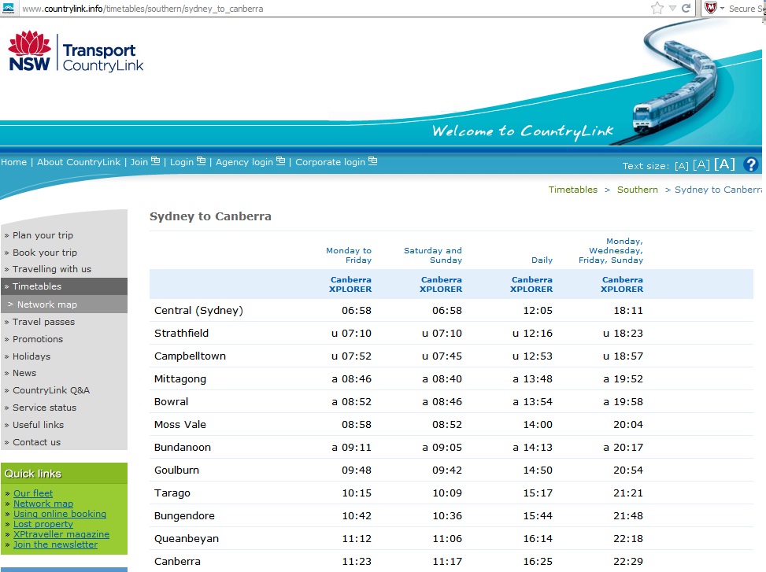The height and width of the screenshot is (572, 766).
Task: Reload the page with the refresh icon
Action: (x=686, y=8)
